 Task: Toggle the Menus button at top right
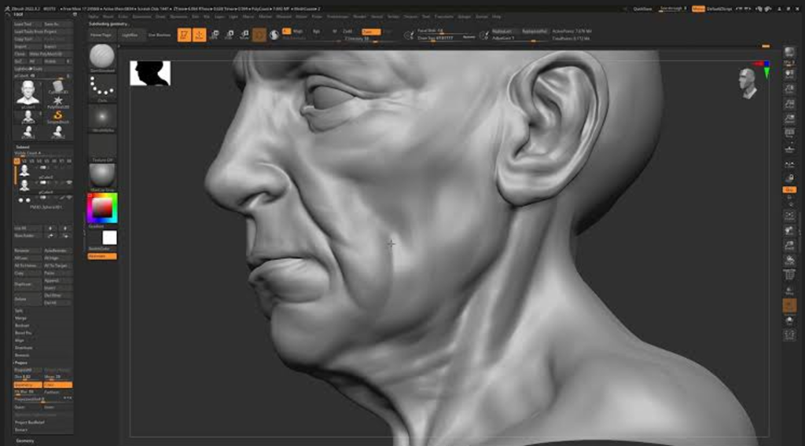tap(698, 9)
